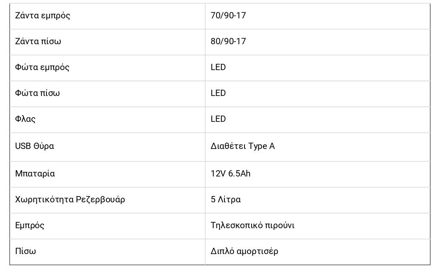Select the LED value beside 'Φώτα πίσω'

pyautogui.click(x=218, y=93)
